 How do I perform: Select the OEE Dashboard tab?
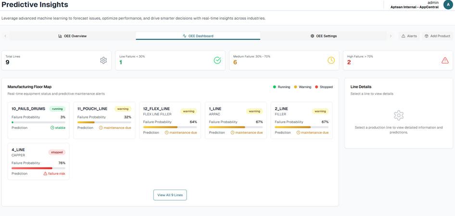click(x=198, y=36)
